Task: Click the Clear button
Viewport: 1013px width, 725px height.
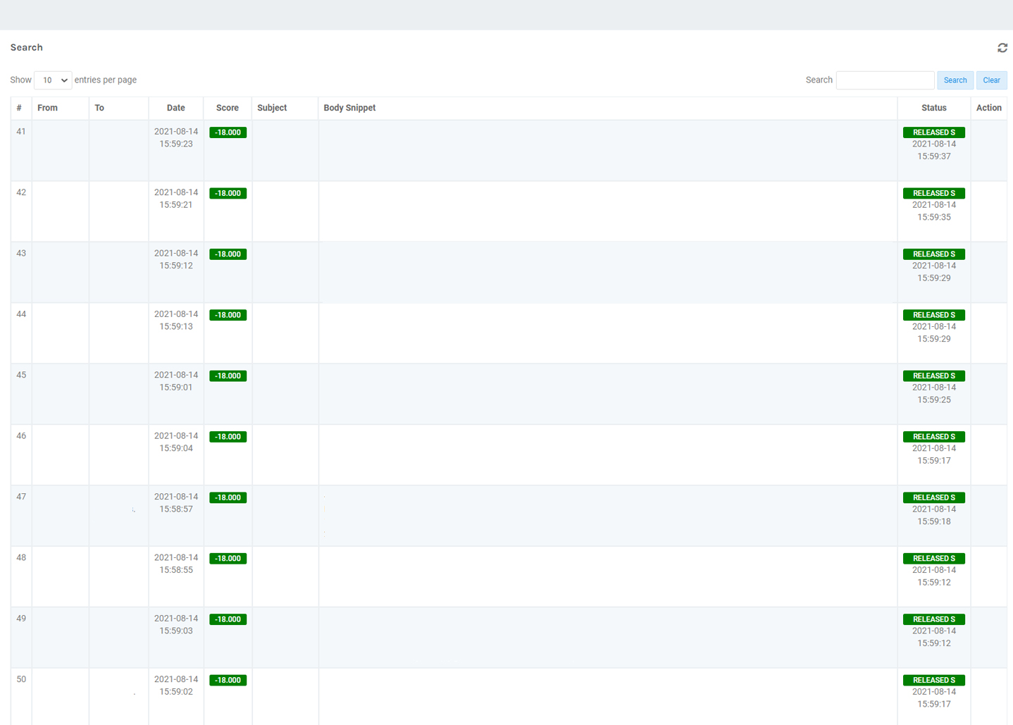Action: tap(991, 80)
